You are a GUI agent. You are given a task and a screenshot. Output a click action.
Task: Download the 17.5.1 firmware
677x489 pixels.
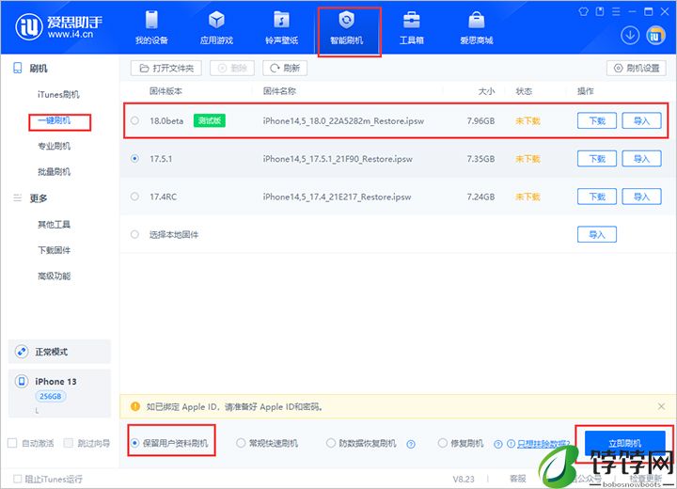click(x=597, y=159)
